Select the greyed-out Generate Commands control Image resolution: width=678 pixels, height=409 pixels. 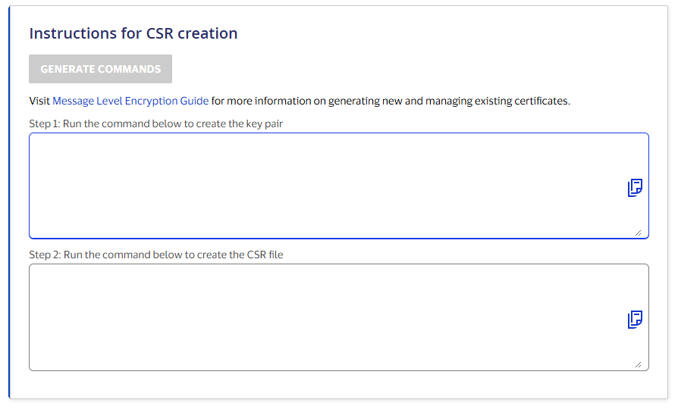(x=101, y=69)
